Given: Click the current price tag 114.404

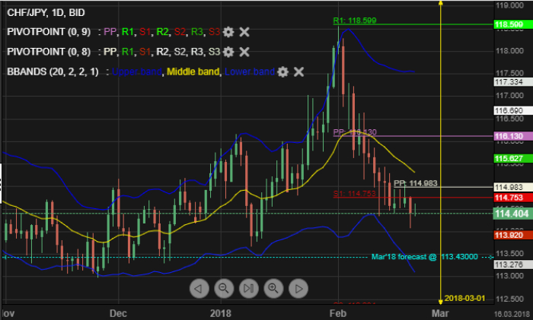Looking at the screenshot, I should pyautogui.click(x=513, y=214).
